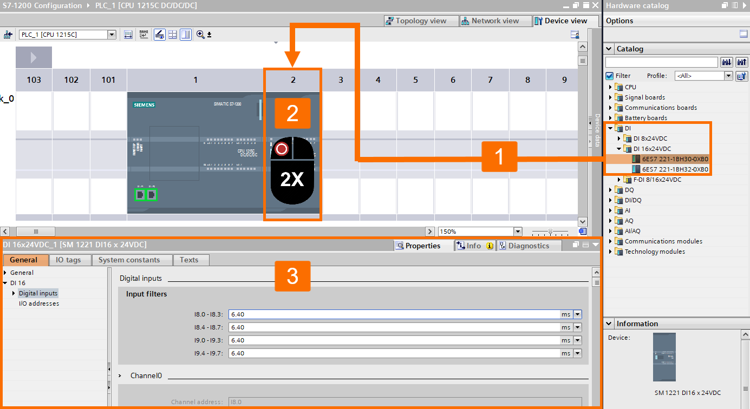The image size is (750, 409).
Task: Expand the F-DI 8/16x24VDC folder
Action: 619,180
